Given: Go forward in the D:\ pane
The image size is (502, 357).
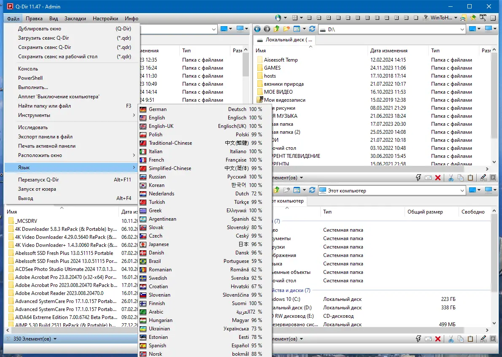Looking at the screenshot, I should pyautogui.click(x=267, y=29).
